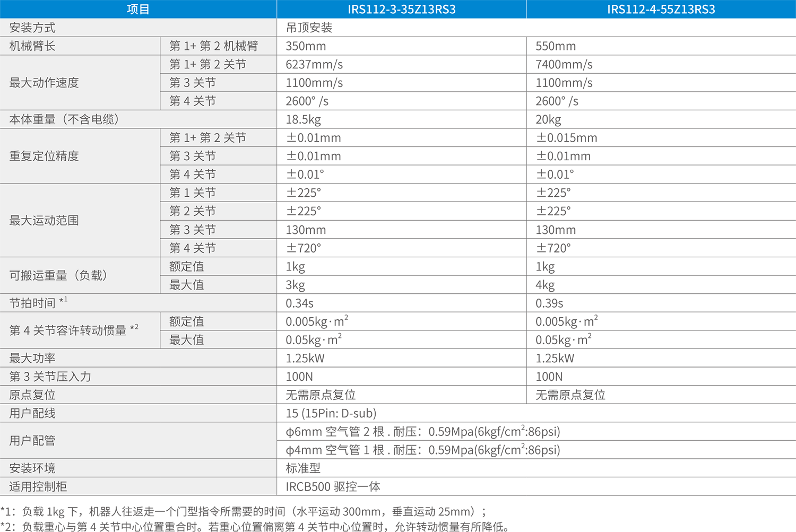Click the 安装方式 row label
The image size is (796, 532).
point(32,28)
